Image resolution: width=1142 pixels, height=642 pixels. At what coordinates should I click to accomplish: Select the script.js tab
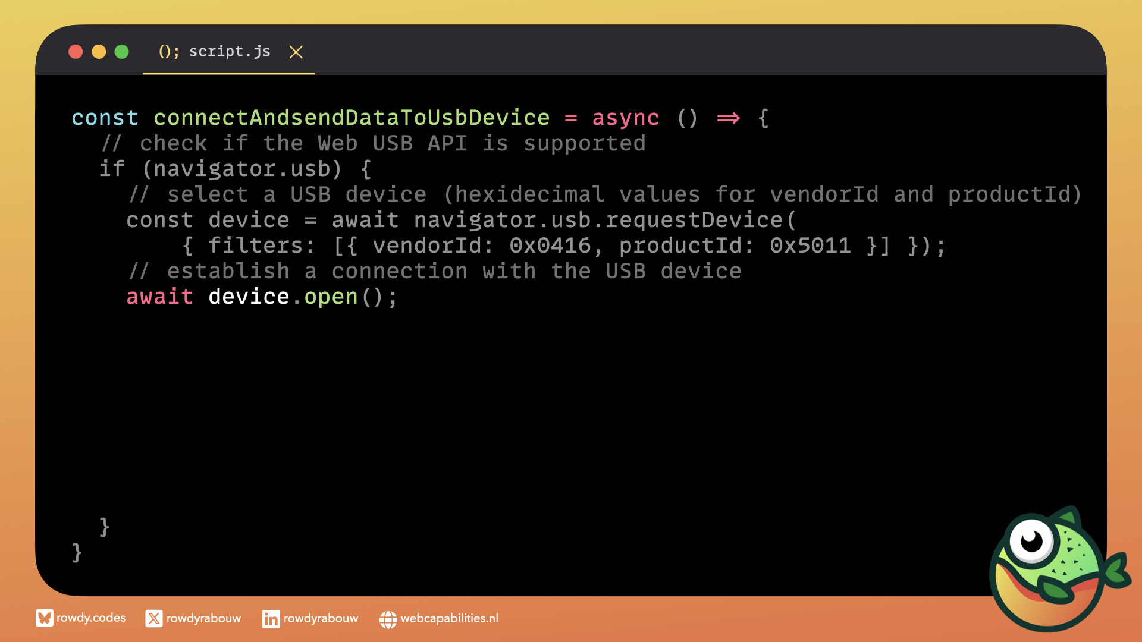point(230,52)
